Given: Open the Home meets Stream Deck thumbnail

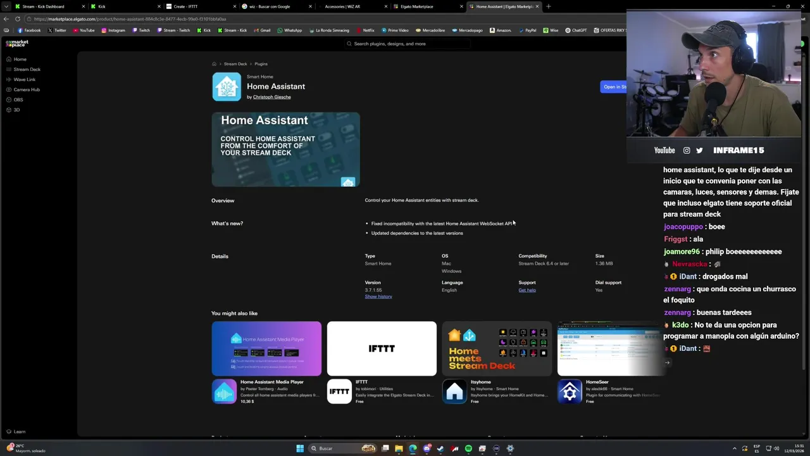Looking at the screenshot, I should tap(497, 348).
